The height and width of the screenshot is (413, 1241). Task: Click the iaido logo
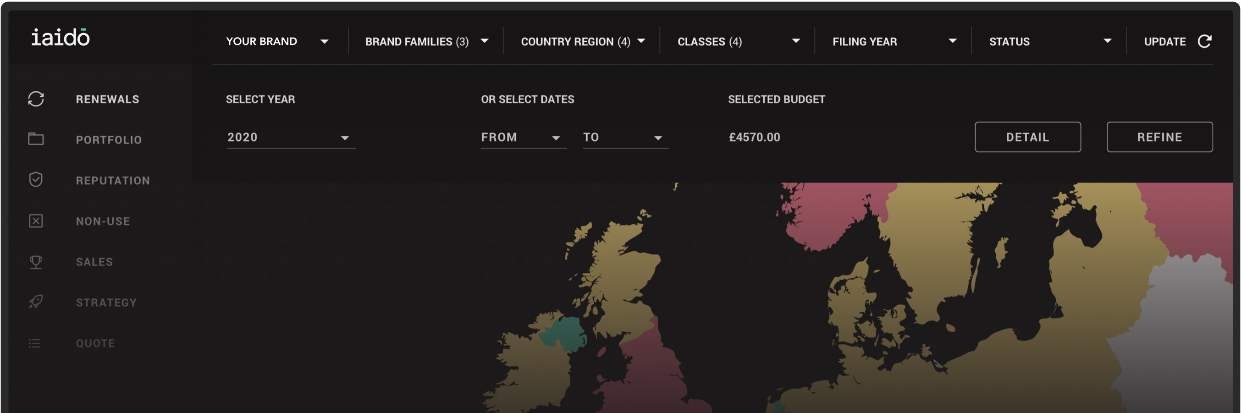coord(61,37)
